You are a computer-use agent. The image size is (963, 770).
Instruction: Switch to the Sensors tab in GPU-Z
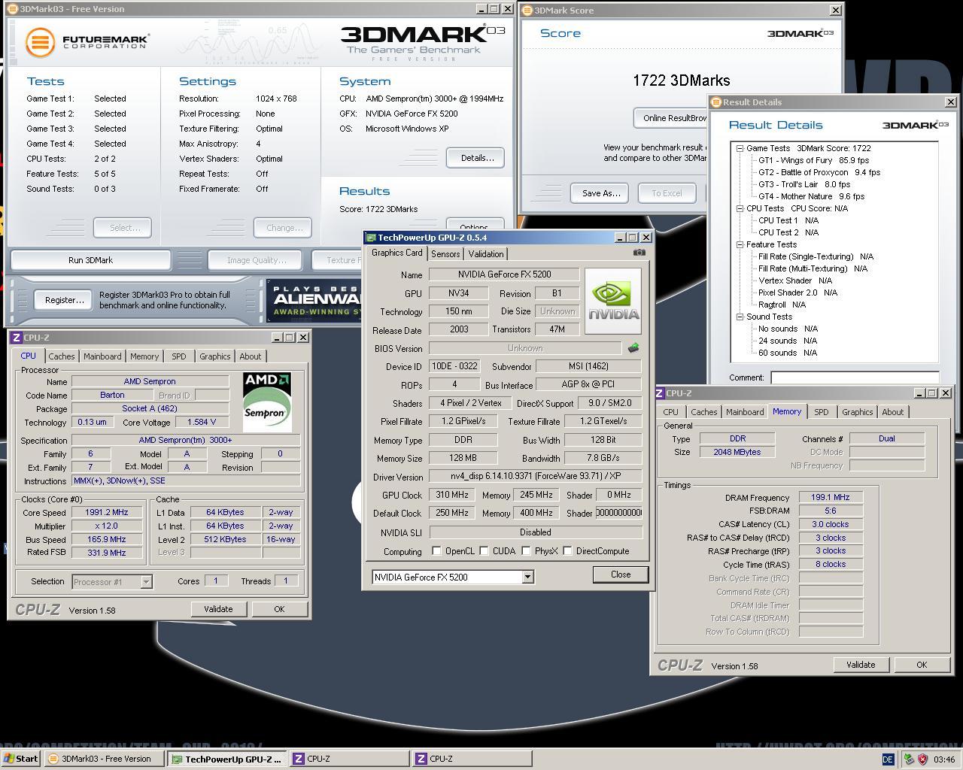pos(445,254)
